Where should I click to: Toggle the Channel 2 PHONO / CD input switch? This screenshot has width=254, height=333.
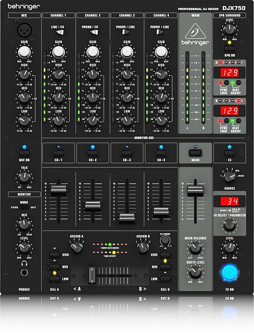point(94,33)
